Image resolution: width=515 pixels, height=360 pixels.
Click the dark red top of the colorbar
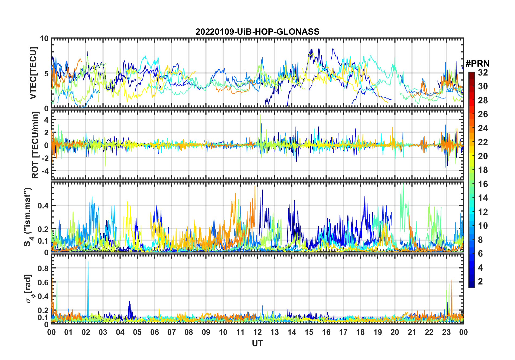coord(471,74)
